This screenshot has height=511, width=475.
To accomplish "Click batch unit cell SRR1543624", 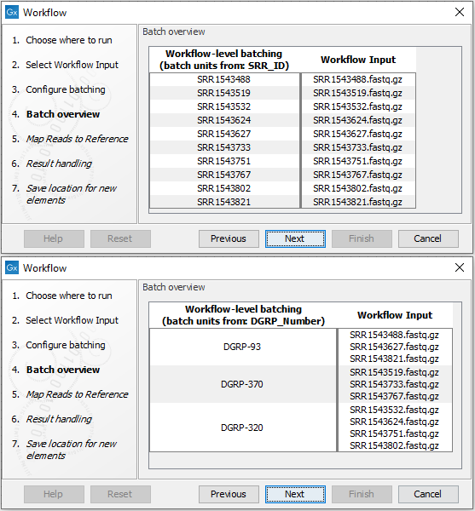I will coord(224,120).
